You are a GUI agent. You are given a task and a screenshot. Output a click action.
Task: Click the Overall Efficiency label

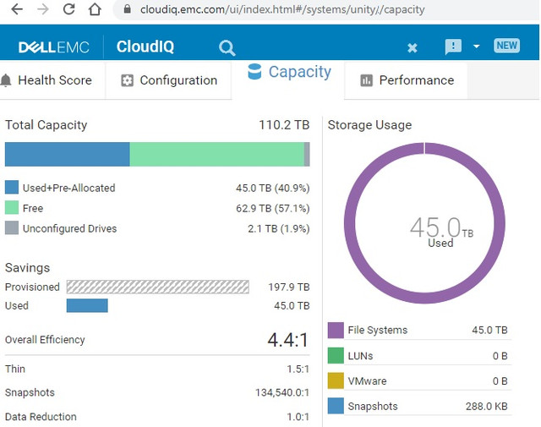(x=45, y=340)
